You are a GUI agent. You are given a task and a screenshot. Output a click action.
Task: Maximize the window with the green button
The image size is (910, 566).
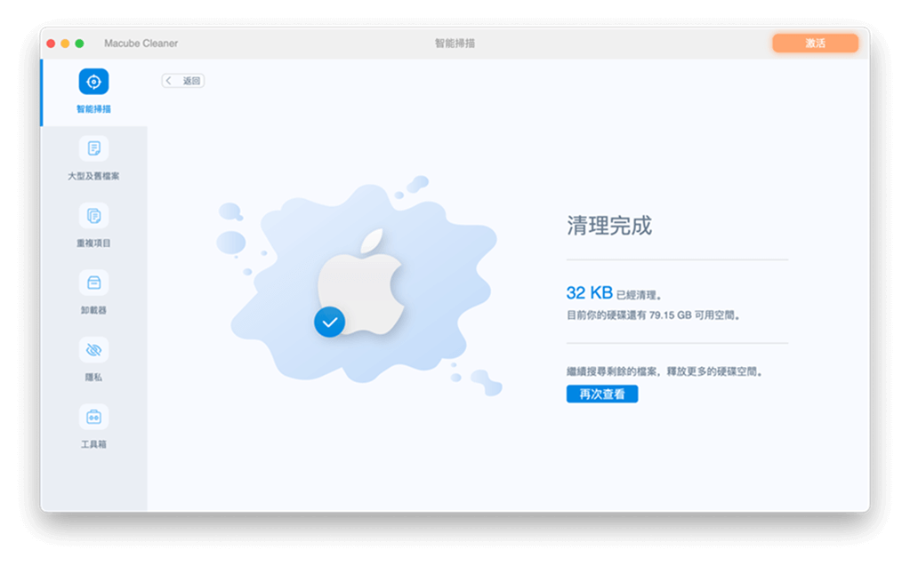coord(79,44)
